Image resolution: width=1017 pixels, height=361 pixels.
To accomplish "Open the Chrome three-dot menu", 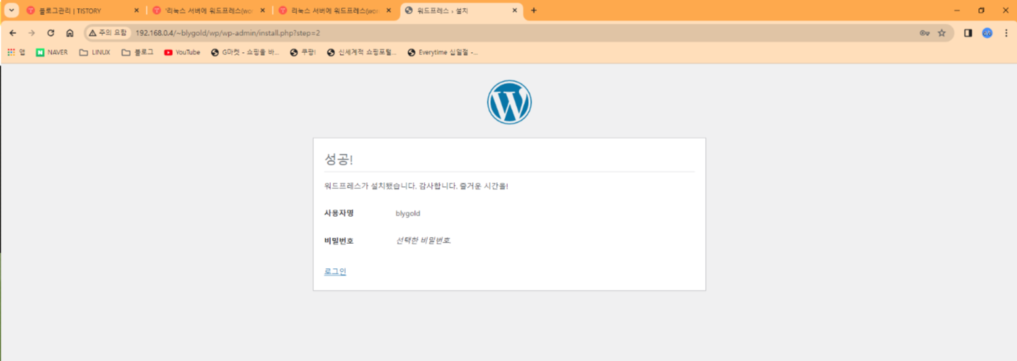I will point(1005,33).
